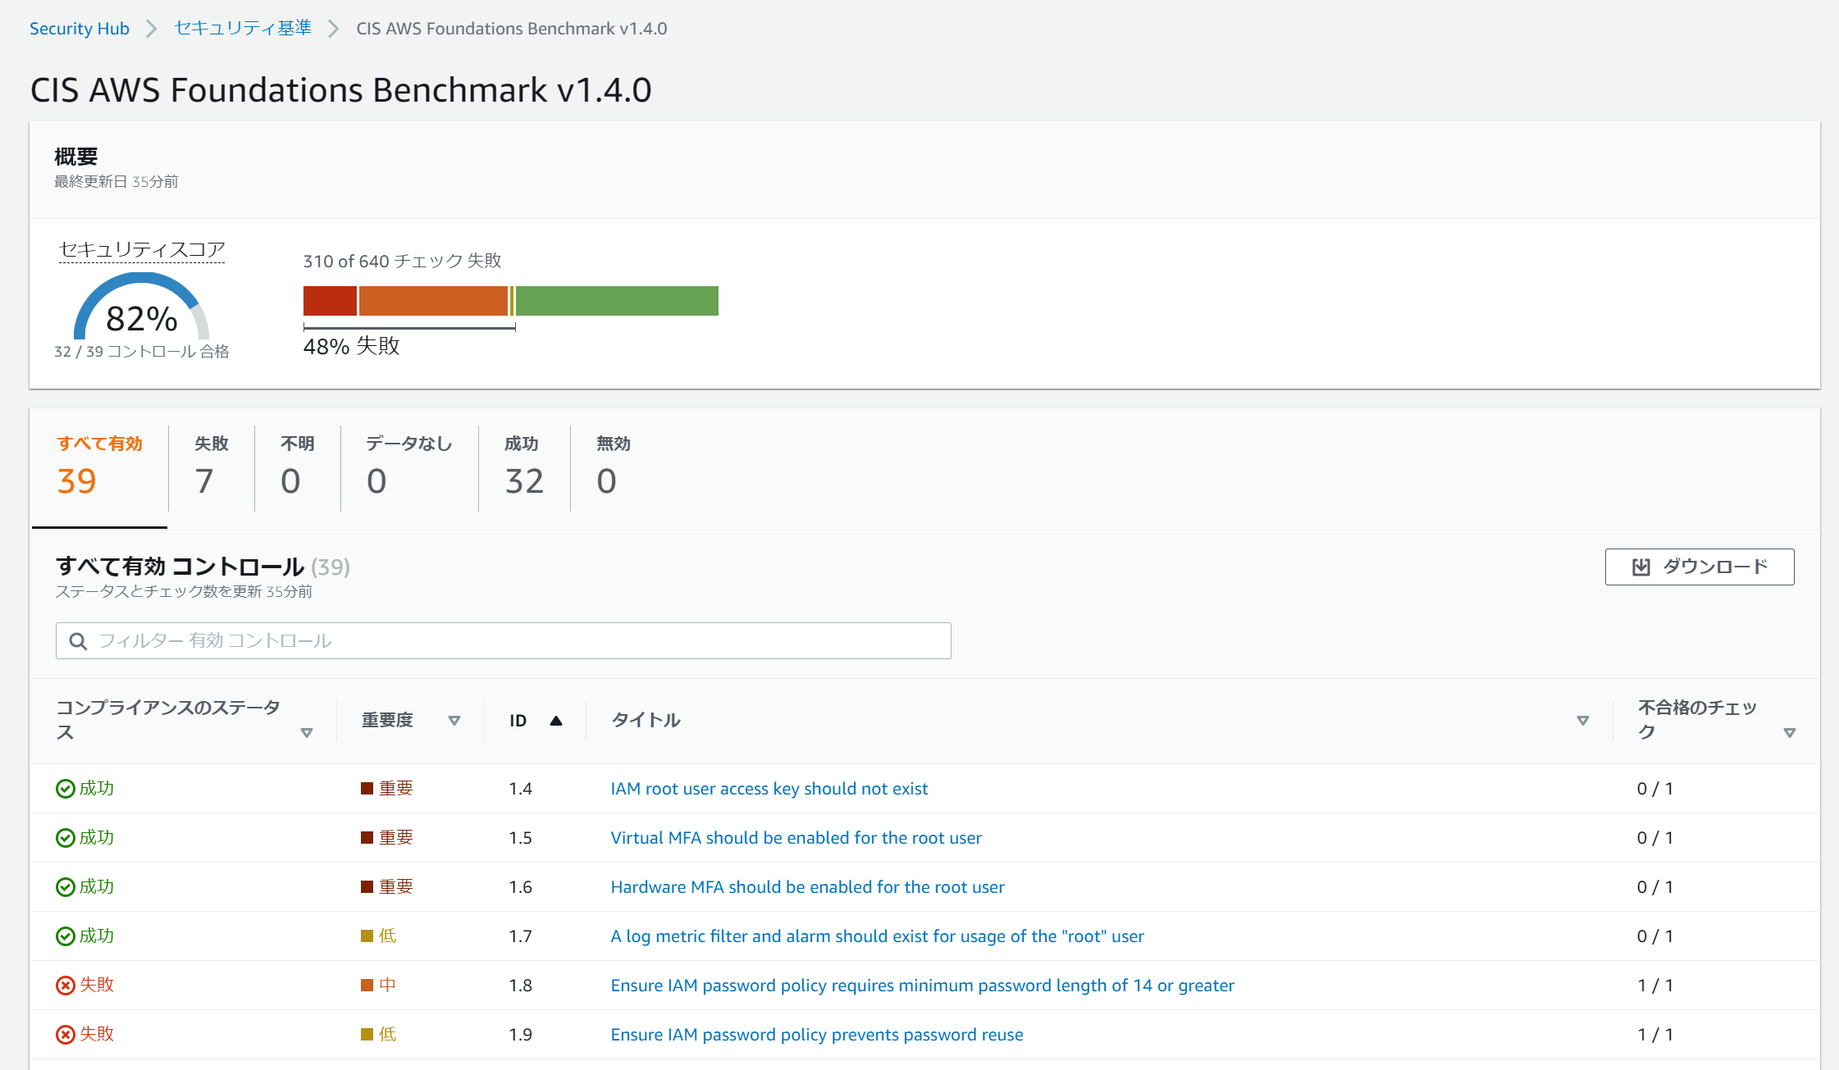1839x1070 pixels.
Task: Open 'IAM root user access key should not exist'
Action: pos(769,789)
